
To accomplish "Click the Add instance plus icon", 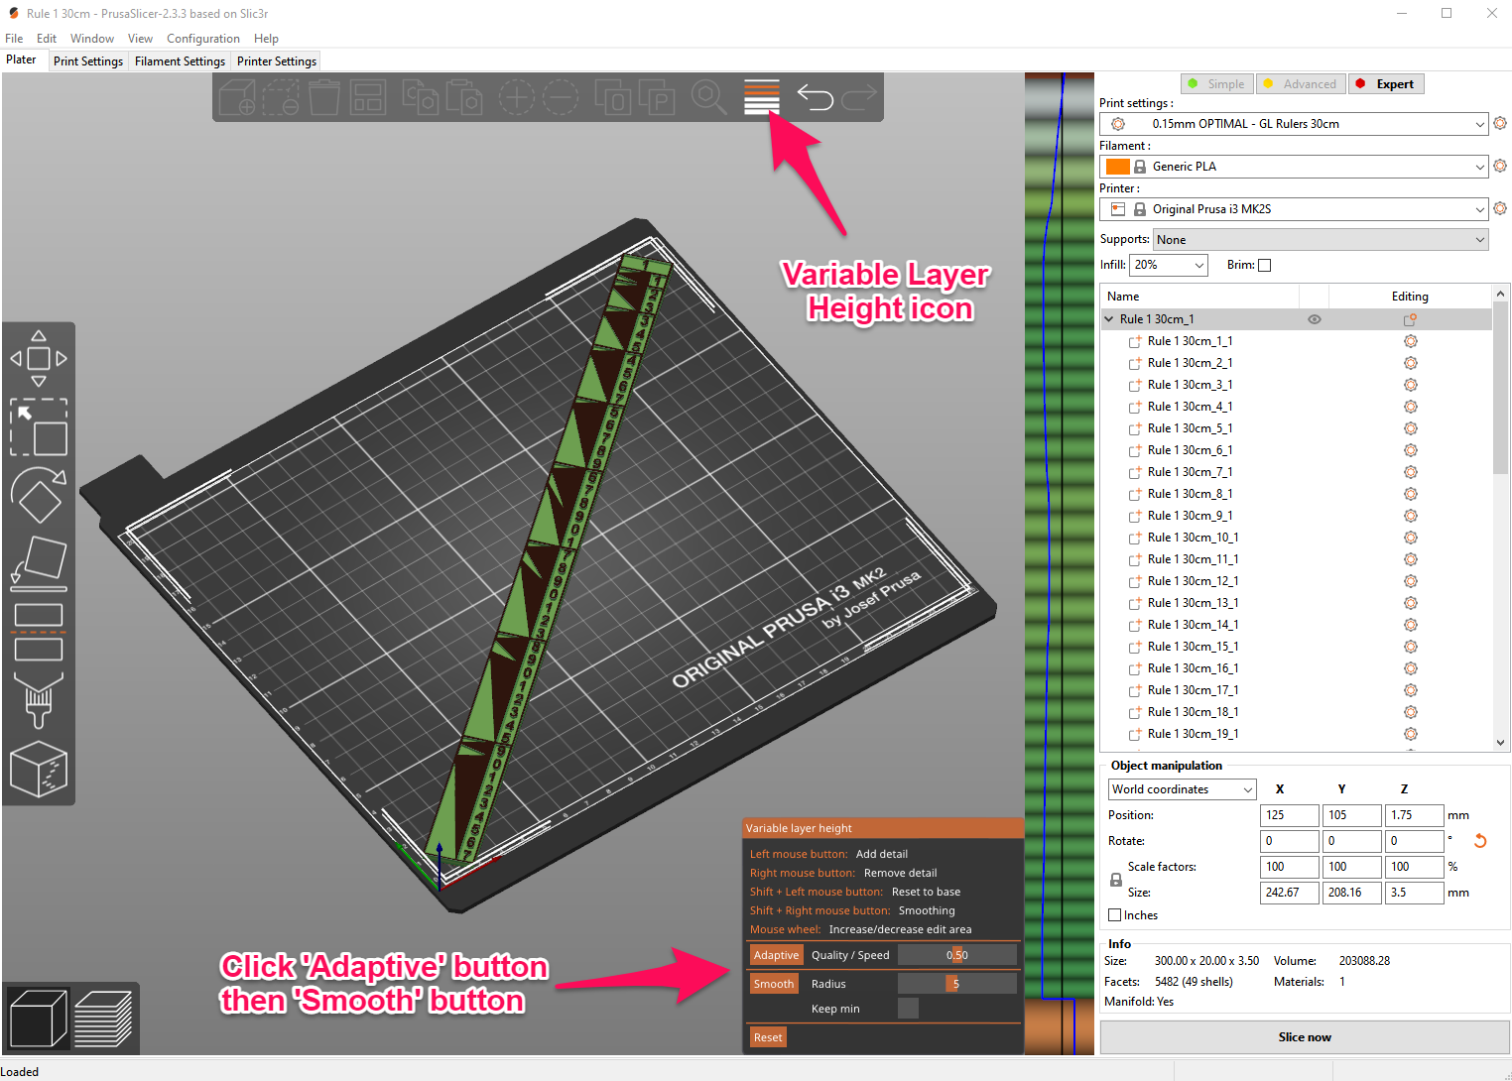I will click(x=516, y=97).
